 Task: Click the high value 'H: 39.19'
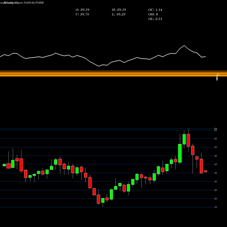click(x=119, y=10)
